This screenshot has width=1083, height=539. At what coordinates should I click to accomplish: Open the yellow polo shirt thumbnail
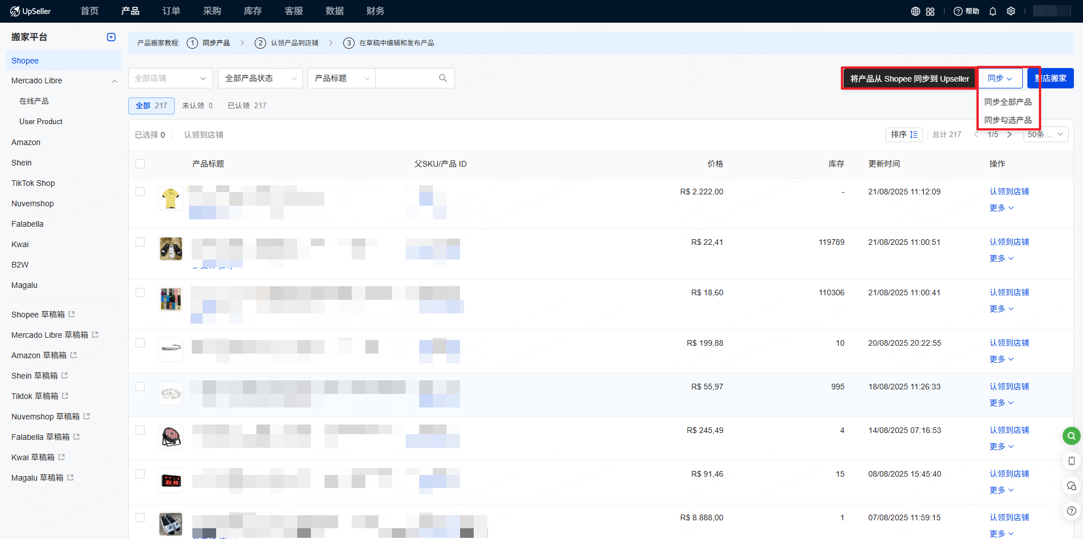pyautogui.click(x=171, y=198)
